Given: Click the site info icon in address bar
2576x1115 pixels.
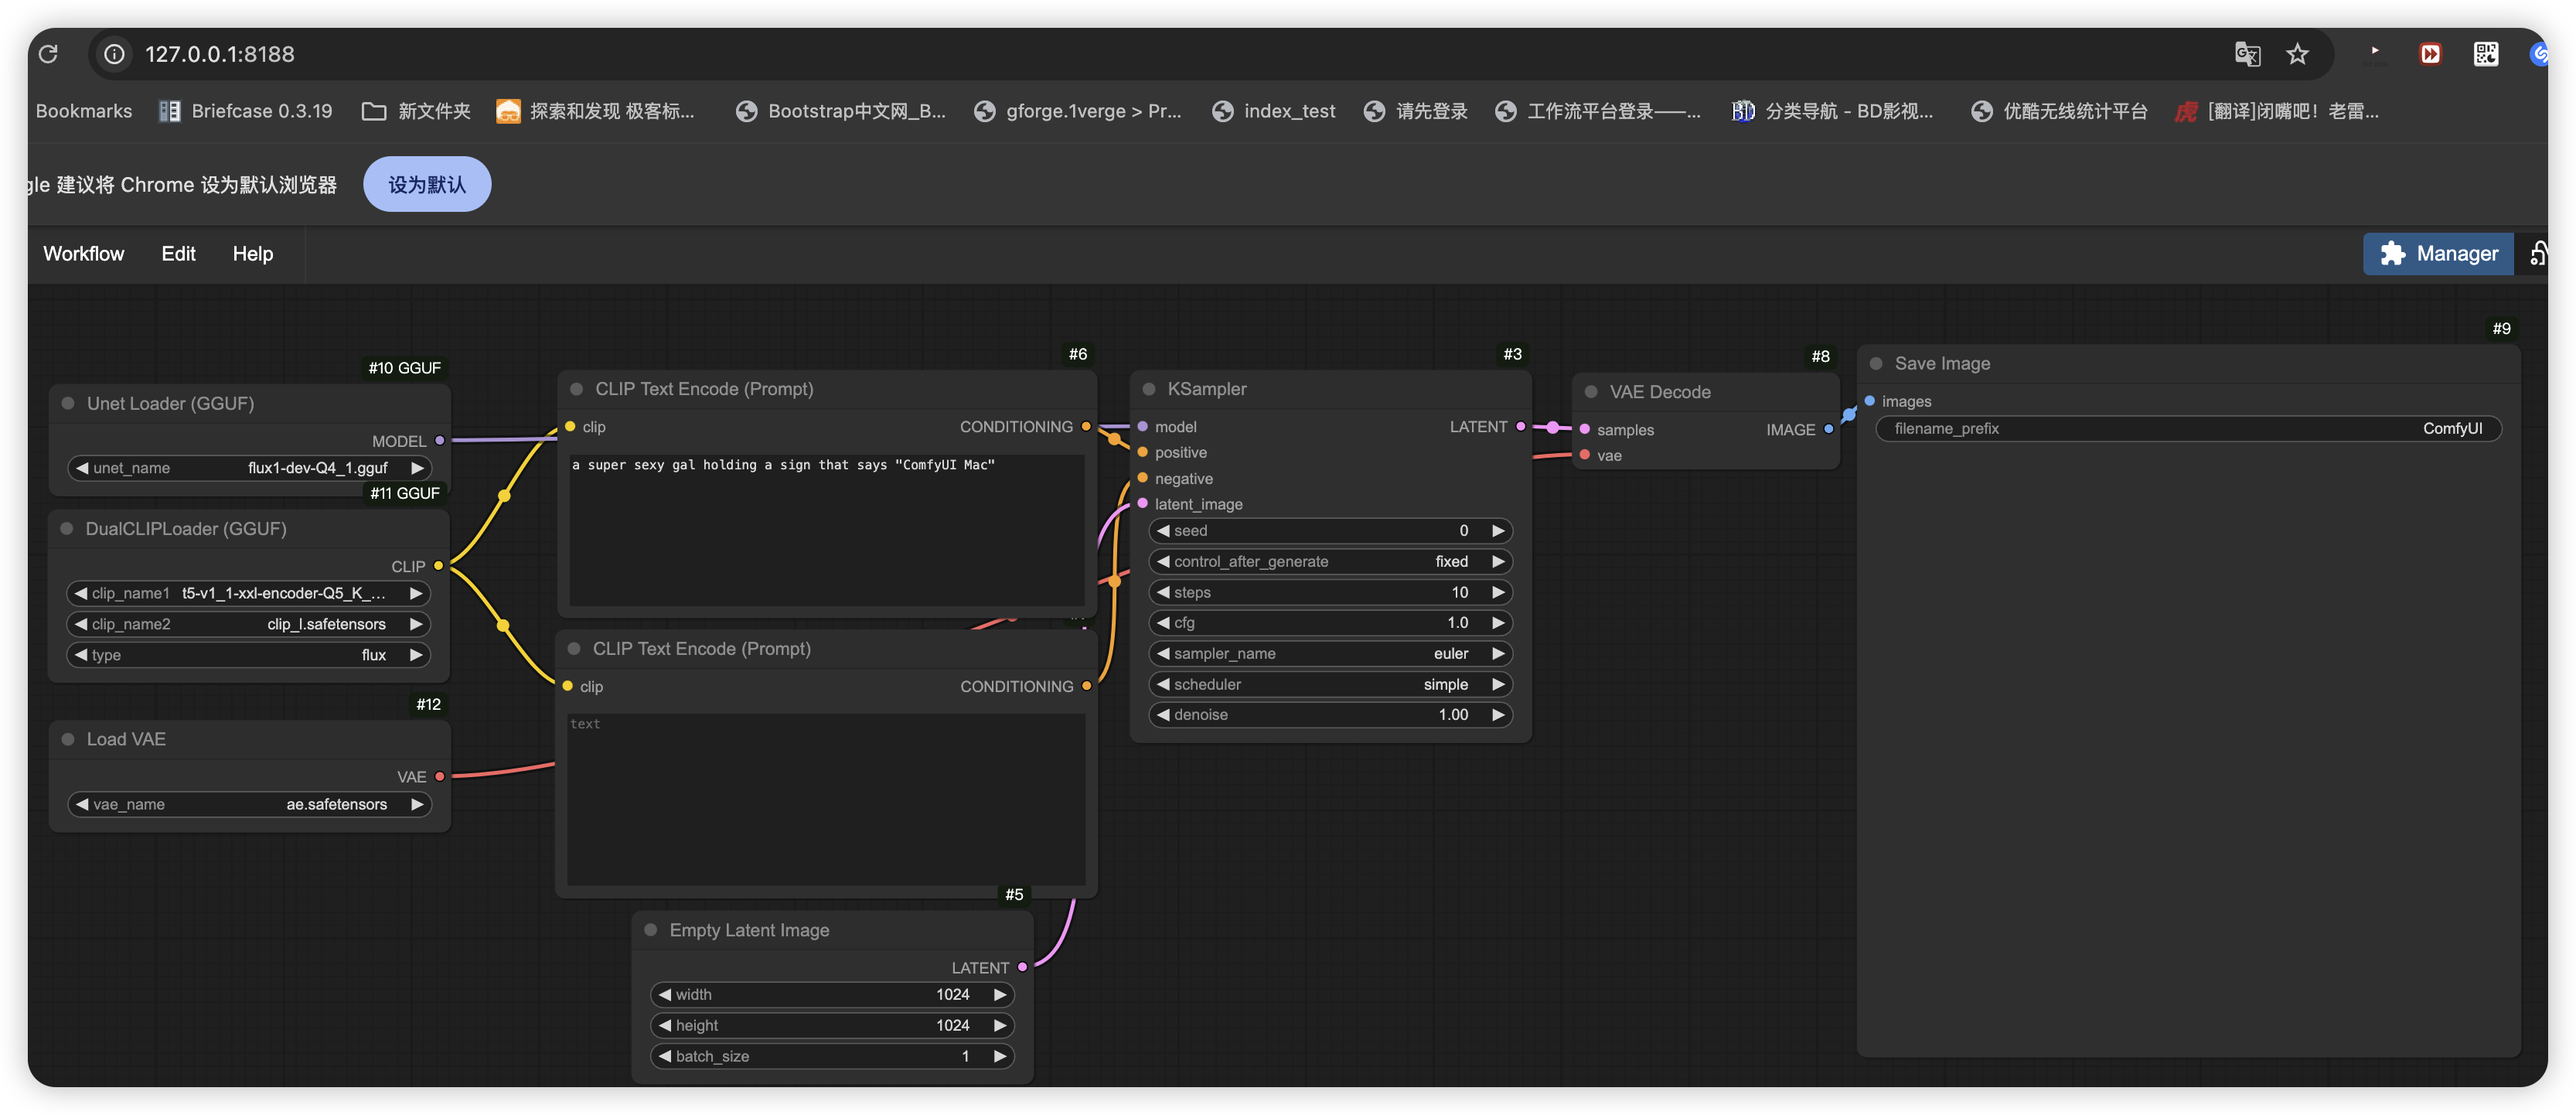Looking at the screenshot, I should pyautogui.click(x=115, y=54).
